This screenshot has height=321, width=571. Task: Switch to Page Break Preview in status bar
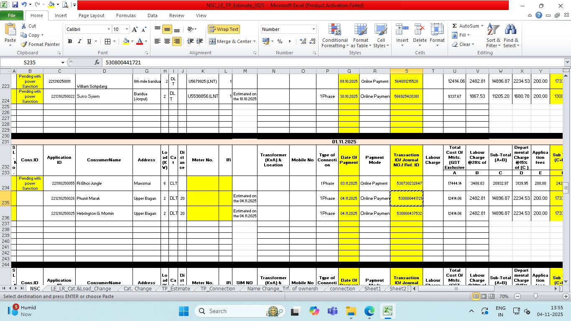tap(491, 296)
